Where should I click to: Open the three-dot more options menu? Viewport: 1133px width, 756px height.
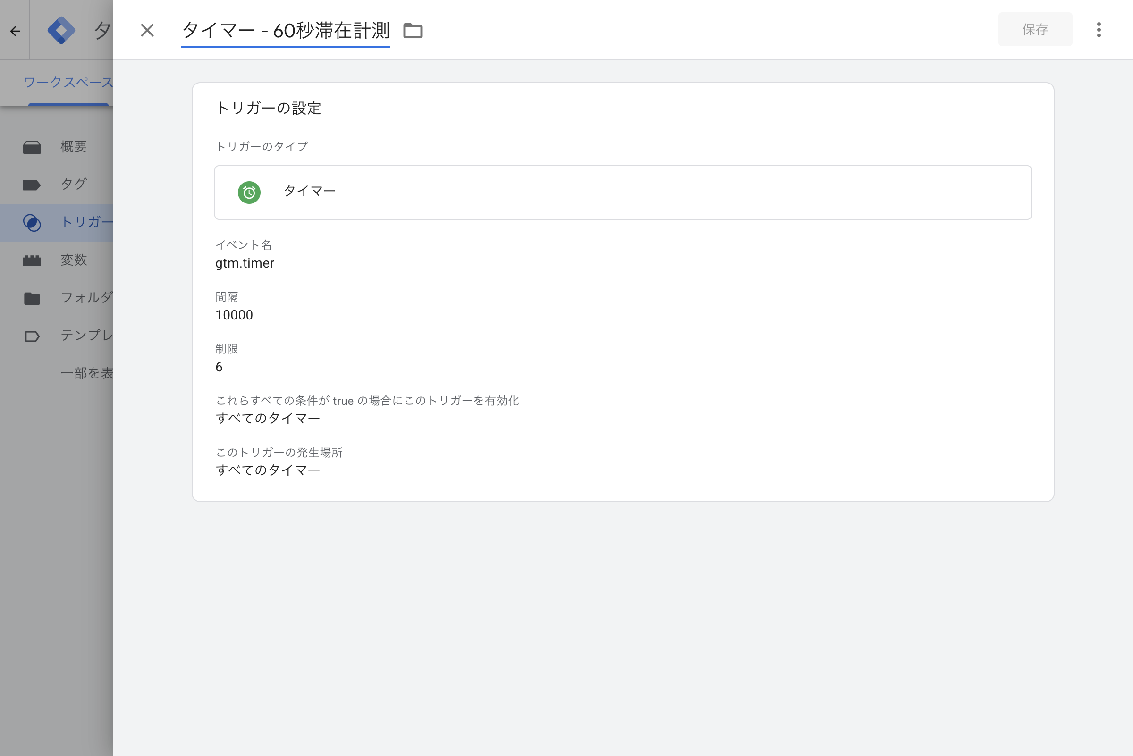click(1099, 30)
